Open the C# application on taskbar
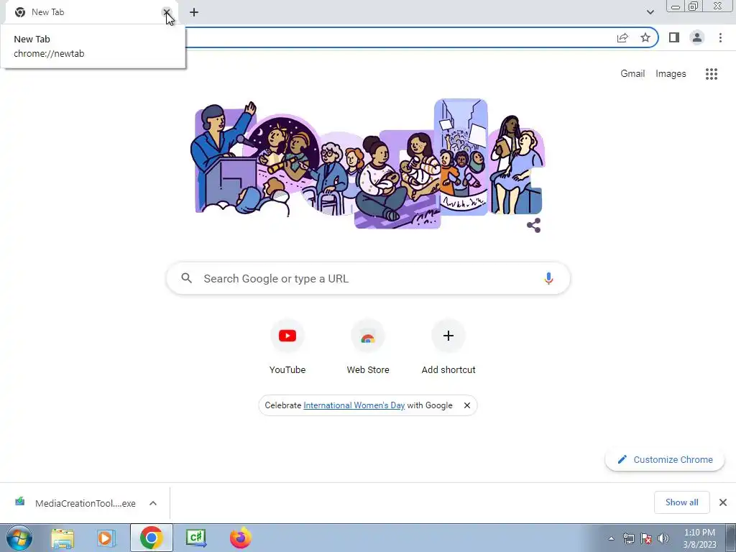 point(195,538)
